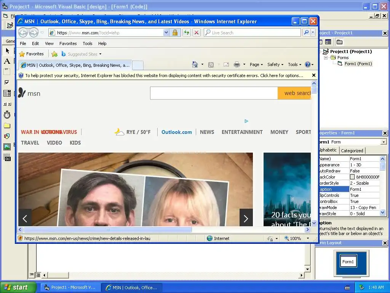Click the Print icon in IE
Screen dimensions: 390x293
(x=237, y=65)
